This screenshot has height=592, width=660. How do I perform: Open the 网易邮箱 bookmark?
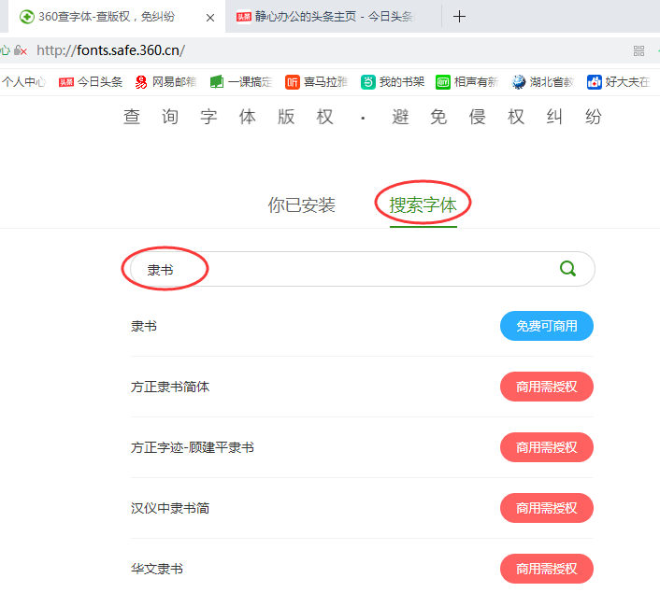pos(165,82)
